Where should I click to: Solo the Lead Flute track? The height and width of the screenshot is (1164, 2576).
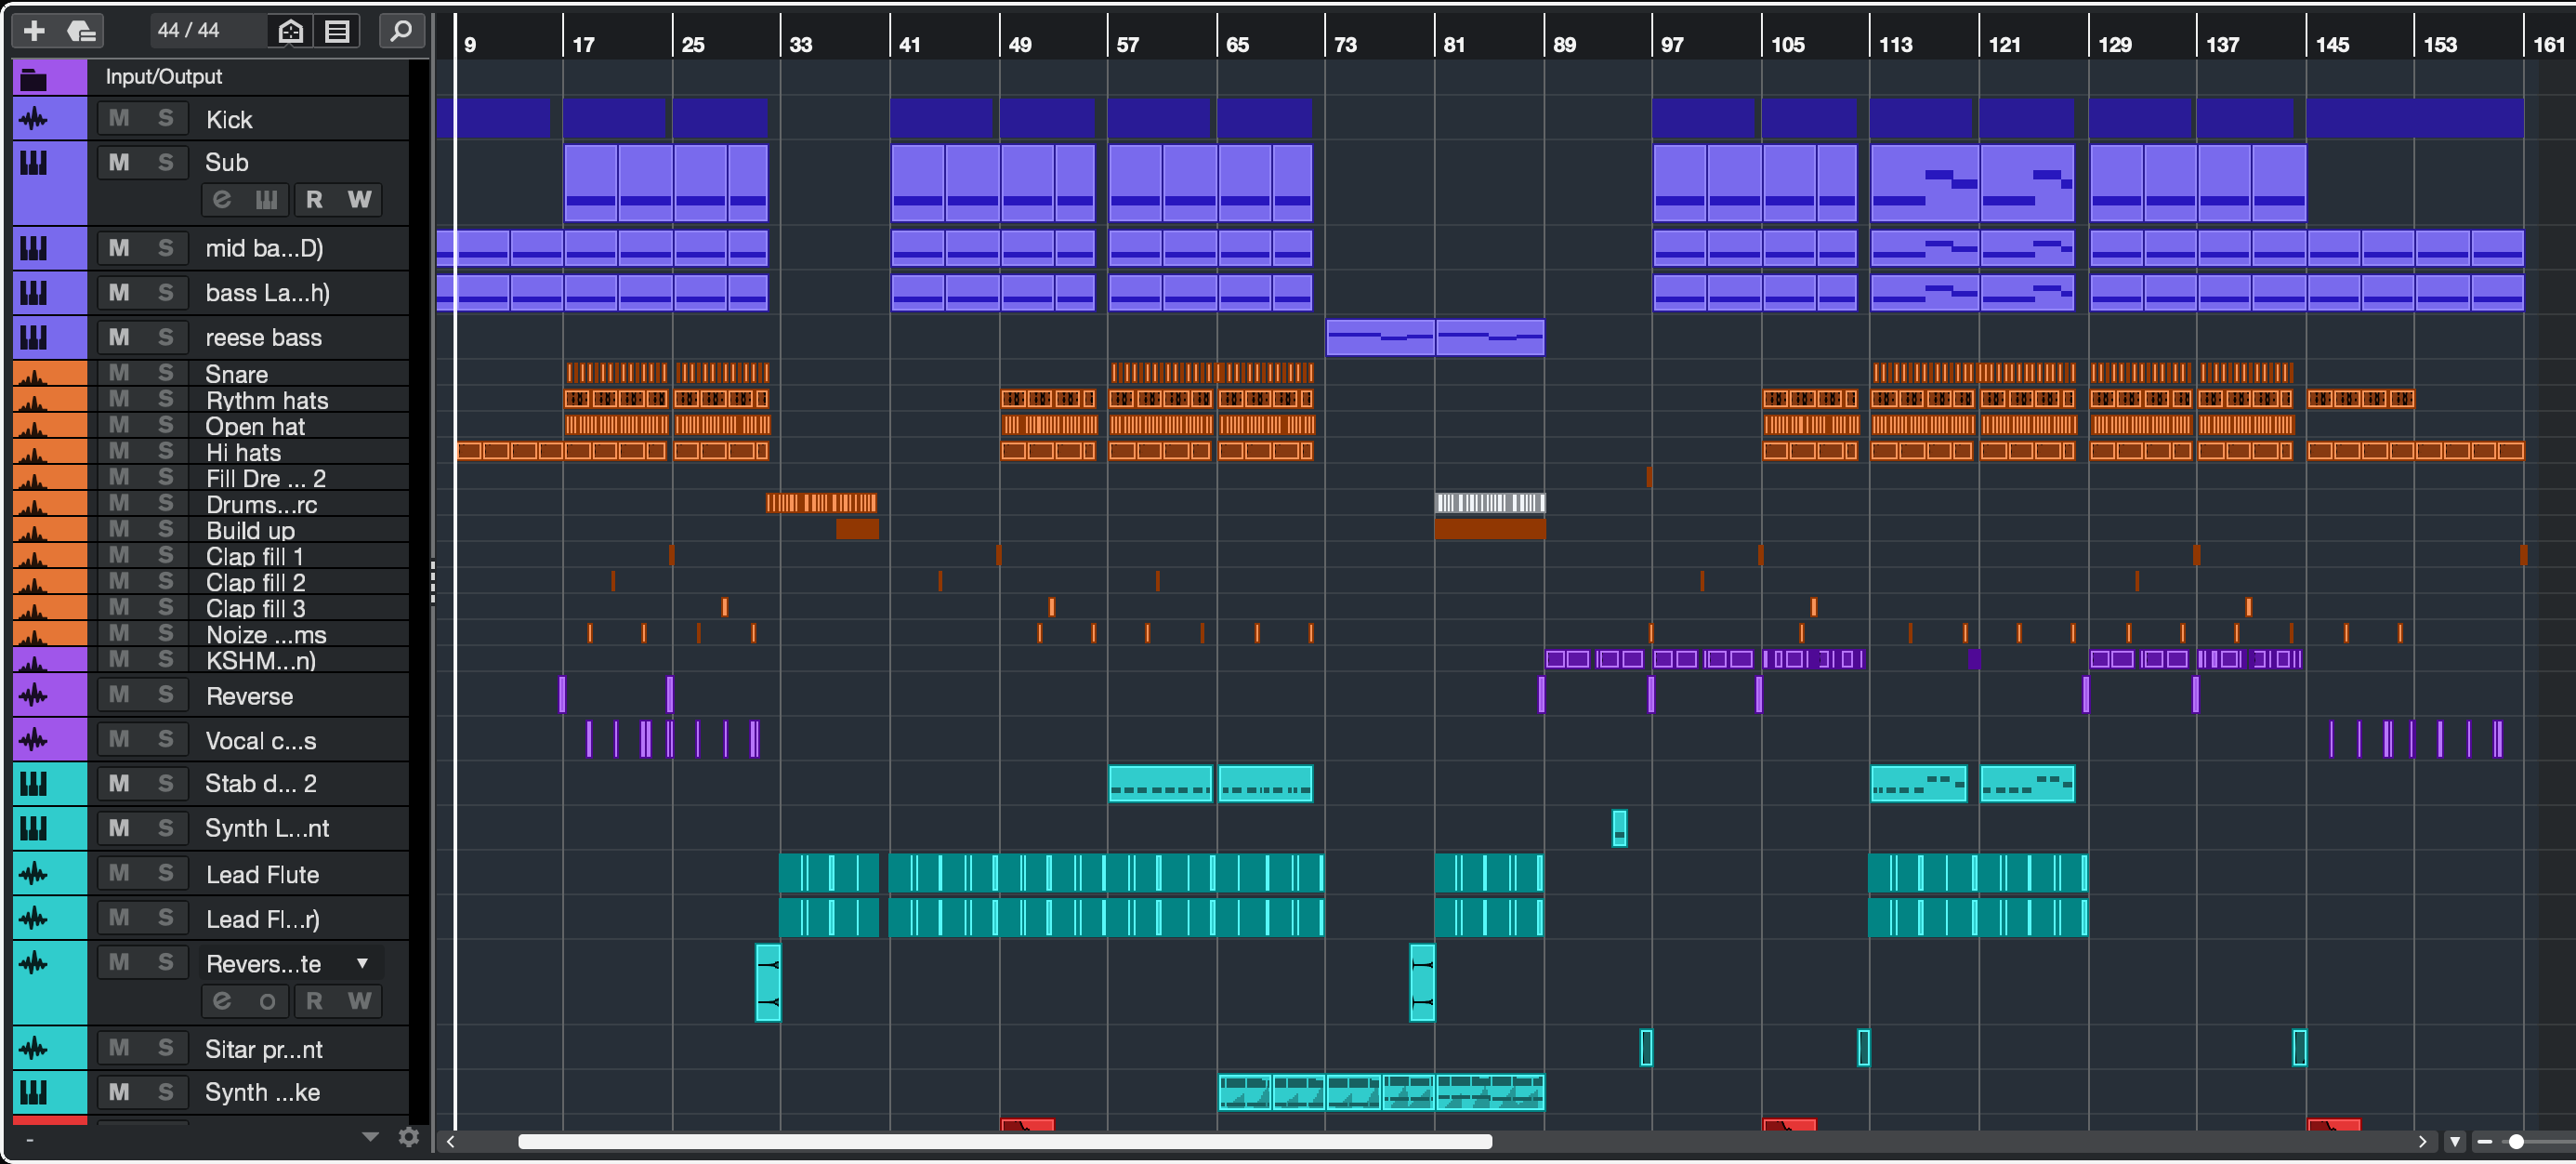tap(166, 873)
